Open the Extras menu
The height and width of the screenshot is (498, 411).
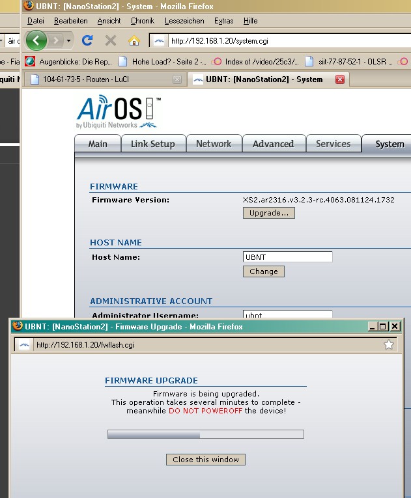click(x=223, y=21)
